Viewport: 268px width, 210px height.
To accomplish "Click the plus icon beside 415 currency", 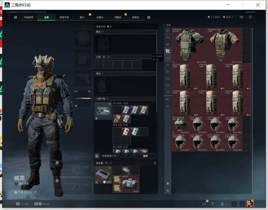I will click(233, 17).
